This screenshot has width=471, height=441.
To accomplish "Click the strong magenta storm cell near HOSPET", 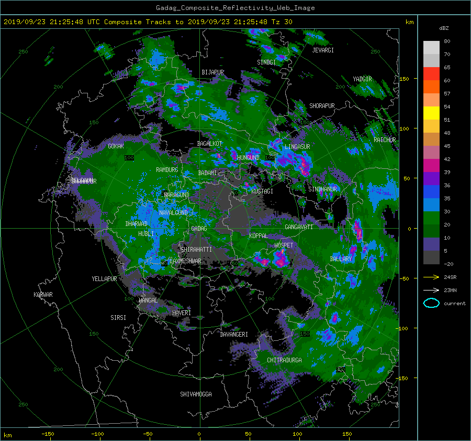I will pyautogui.click(x=281, y=259).
